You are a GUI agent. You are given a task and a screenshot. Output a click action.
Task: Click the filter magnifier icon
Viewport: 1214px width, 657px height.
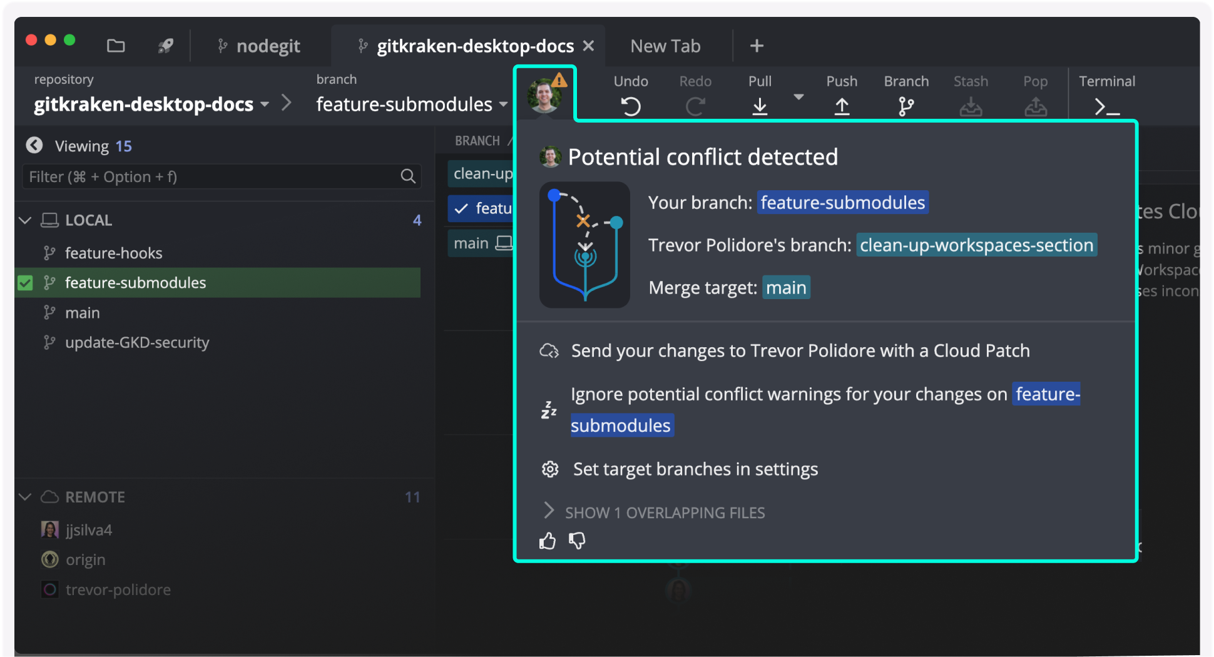point(408,176)
